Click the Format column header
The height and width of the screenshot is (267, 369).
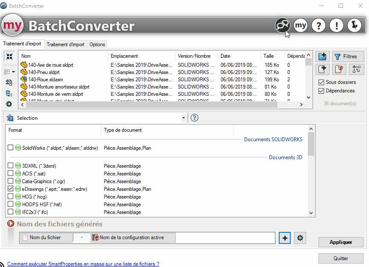click(x=53, y=130)
